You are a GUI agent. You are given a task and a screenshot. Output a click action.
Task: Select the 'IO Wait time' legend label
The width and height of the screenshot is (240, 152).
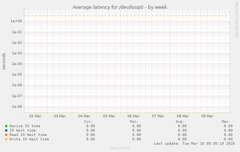tap(23, 130)
